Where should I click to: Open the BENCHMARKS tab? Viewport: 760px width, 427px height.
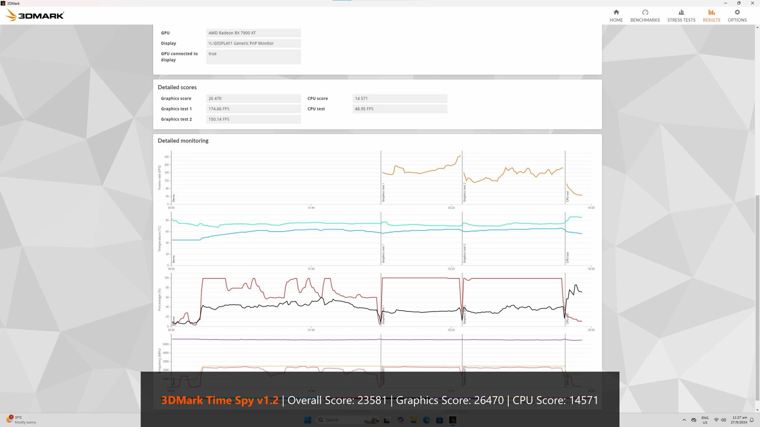click(645, 16)
